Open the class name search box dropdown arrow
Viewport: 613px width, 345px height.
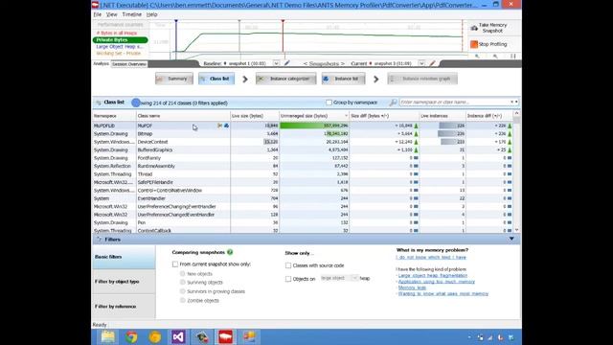(516, 103)
